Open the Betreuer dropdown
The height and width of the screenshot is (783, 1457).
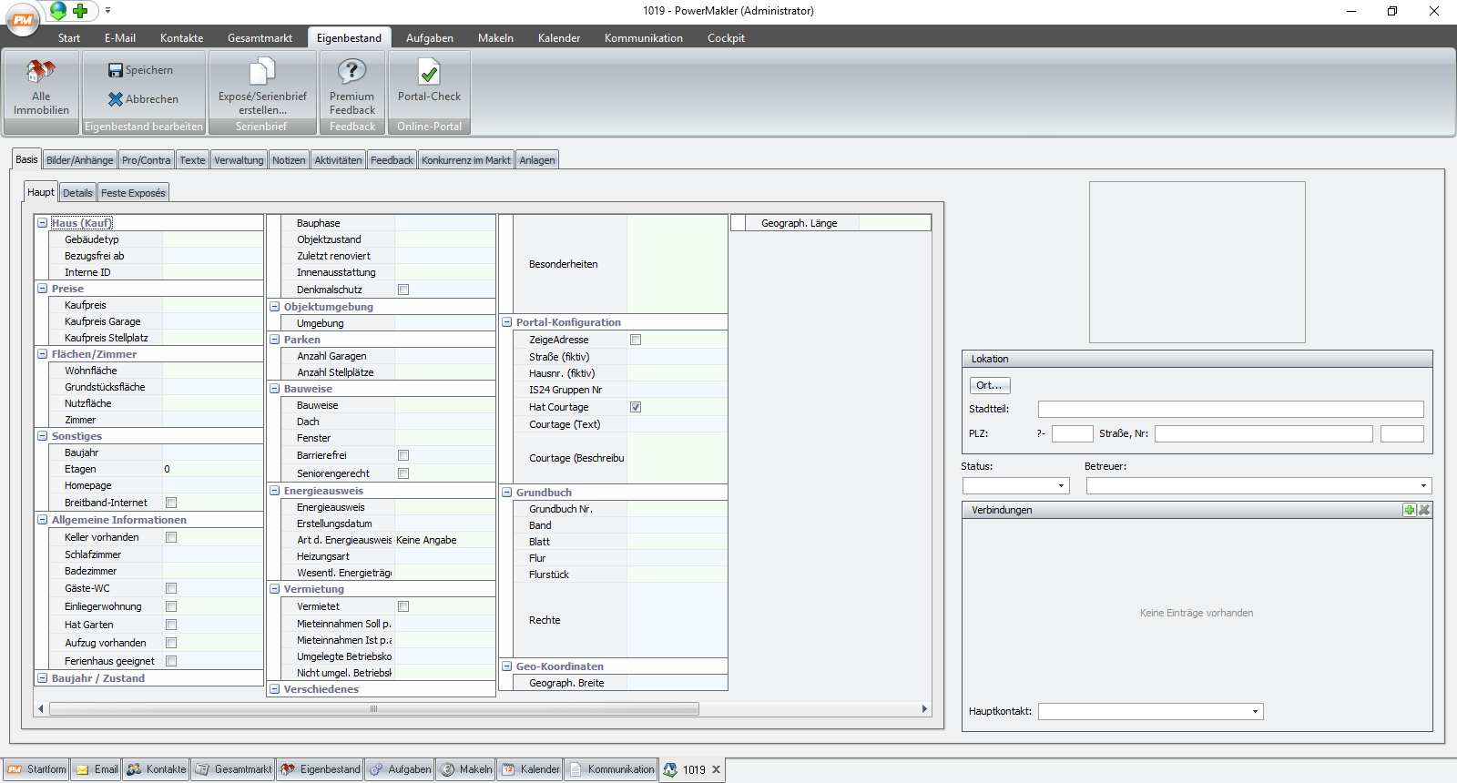[x=1423, y=486]
